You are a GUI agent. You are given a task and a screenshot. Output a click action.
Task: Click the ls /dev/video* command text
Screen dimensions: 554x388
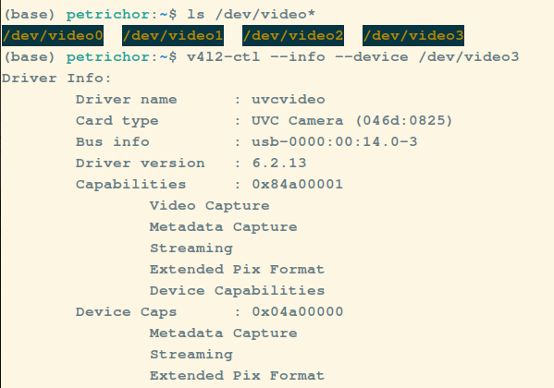[x=251, y=15]
